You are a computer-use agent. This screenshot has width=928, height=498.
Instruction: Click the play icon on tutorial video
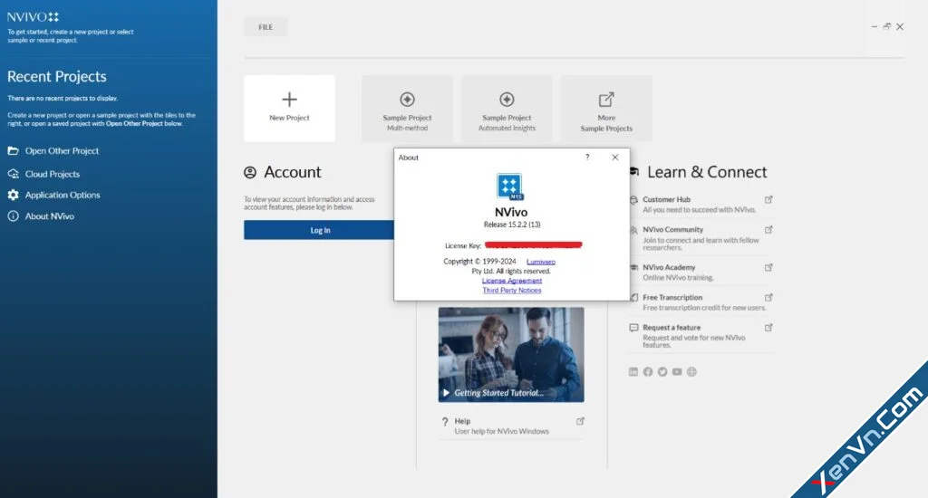coord(446,393)
